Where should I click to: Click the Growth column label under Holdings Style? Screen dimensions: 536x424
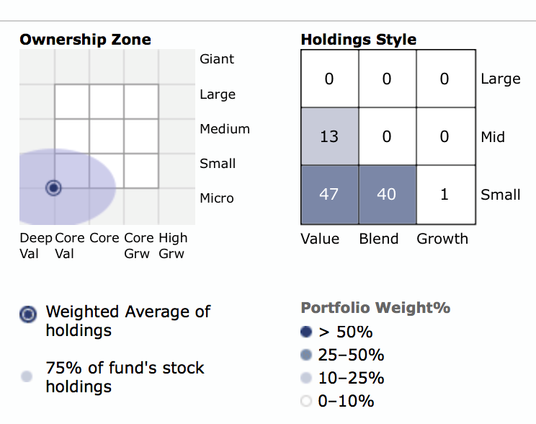442,239
